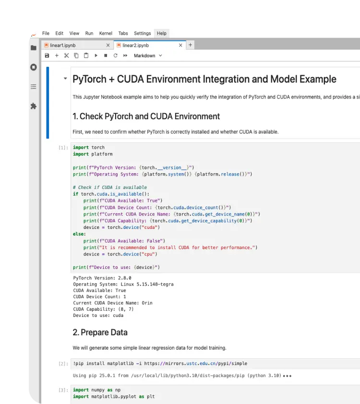Image resolution: width=360 pixels, height=404 pixels.
Task: Open the table of contents panel
Action: (34, 87)
